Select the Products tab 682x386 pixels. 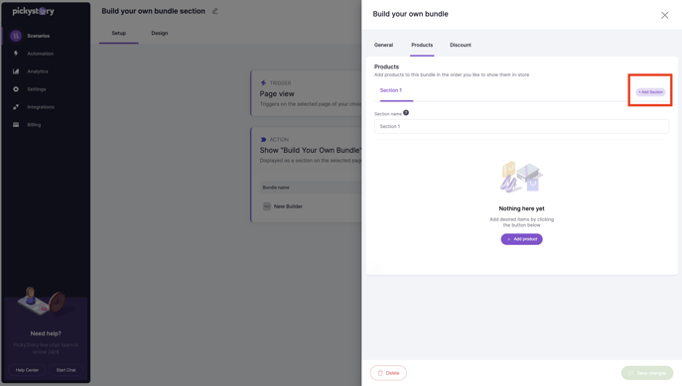[x=422, y=45]
